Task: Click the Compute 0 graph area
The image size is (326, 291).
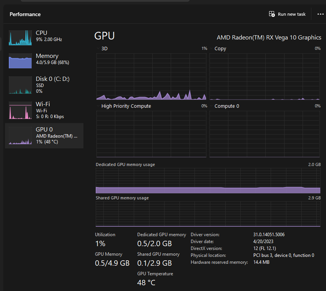Action: [265, 134]
